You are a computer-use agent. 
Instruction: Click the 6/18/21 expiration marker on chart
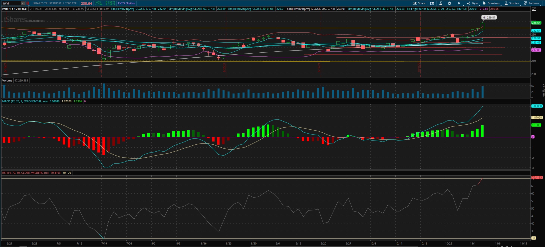(5, 67)
